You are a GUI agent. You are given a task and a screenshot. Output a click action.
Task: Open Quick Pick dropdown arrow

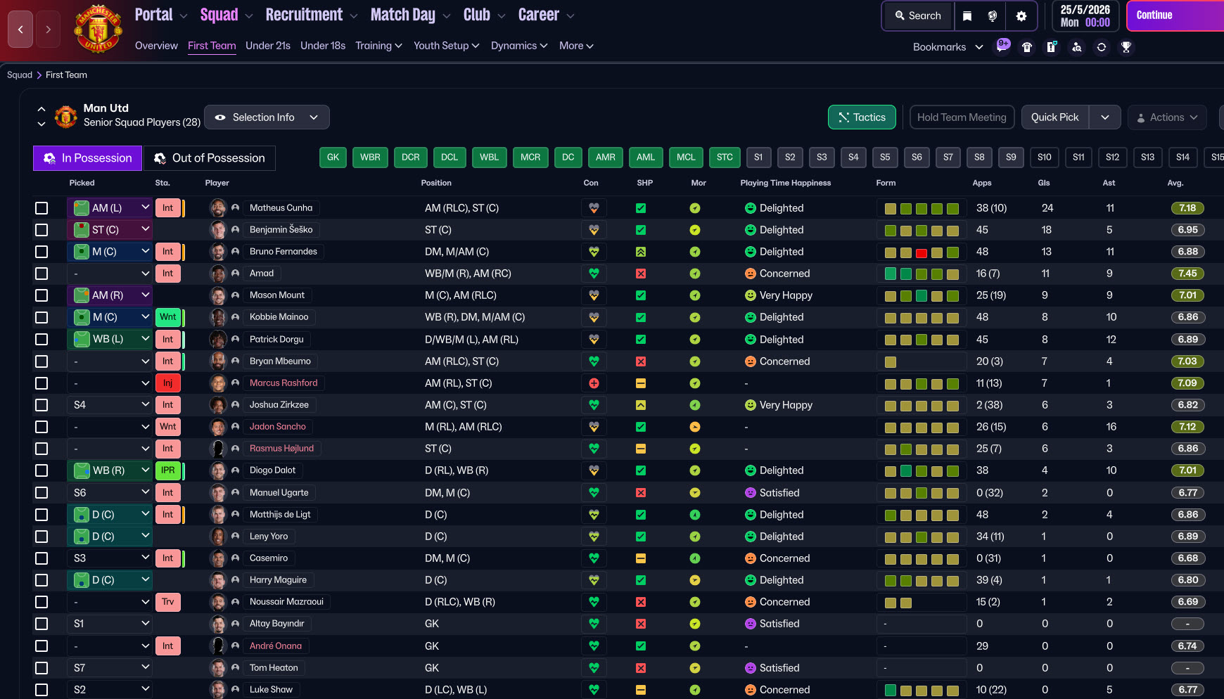(1104, 117)
